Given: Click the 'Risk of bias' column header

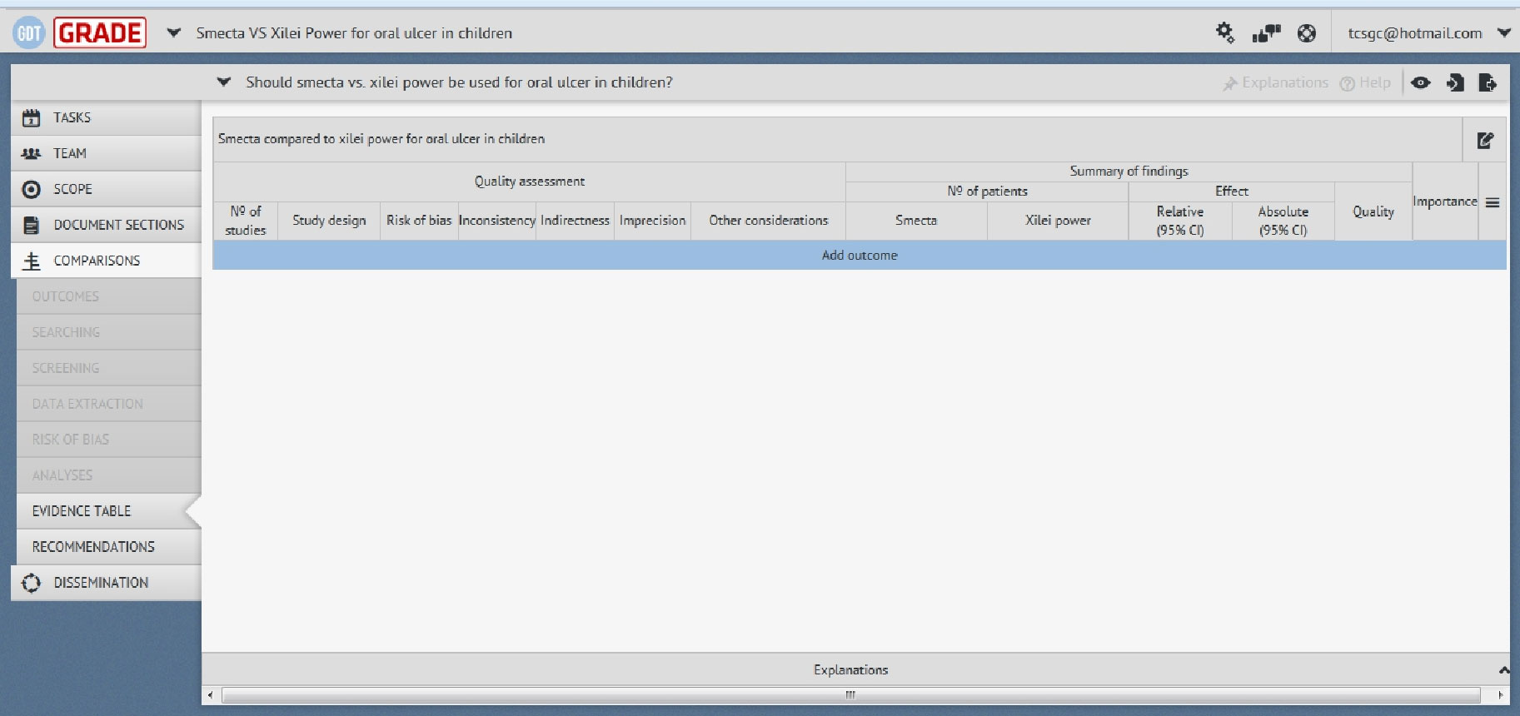Looking at the screenshot, I should pyautogui.click(x=419, y=221).
